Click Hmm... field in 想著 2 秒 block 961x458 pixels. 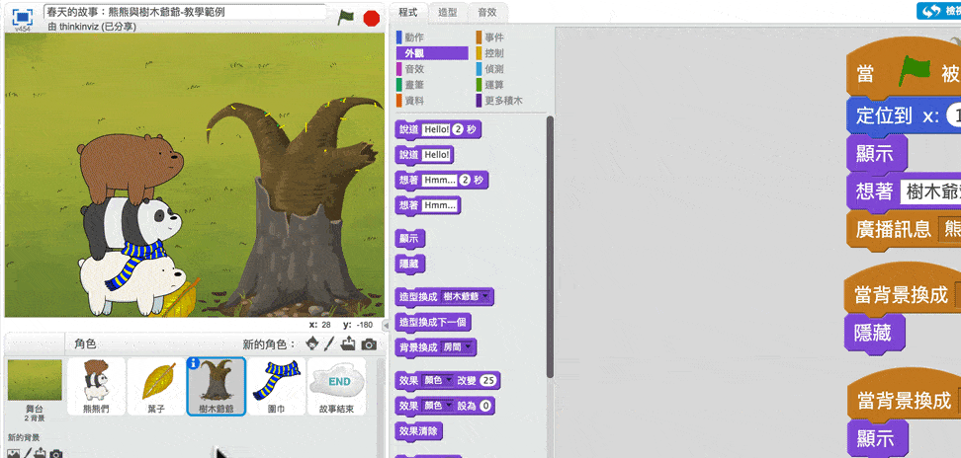[x=439, y=181]
